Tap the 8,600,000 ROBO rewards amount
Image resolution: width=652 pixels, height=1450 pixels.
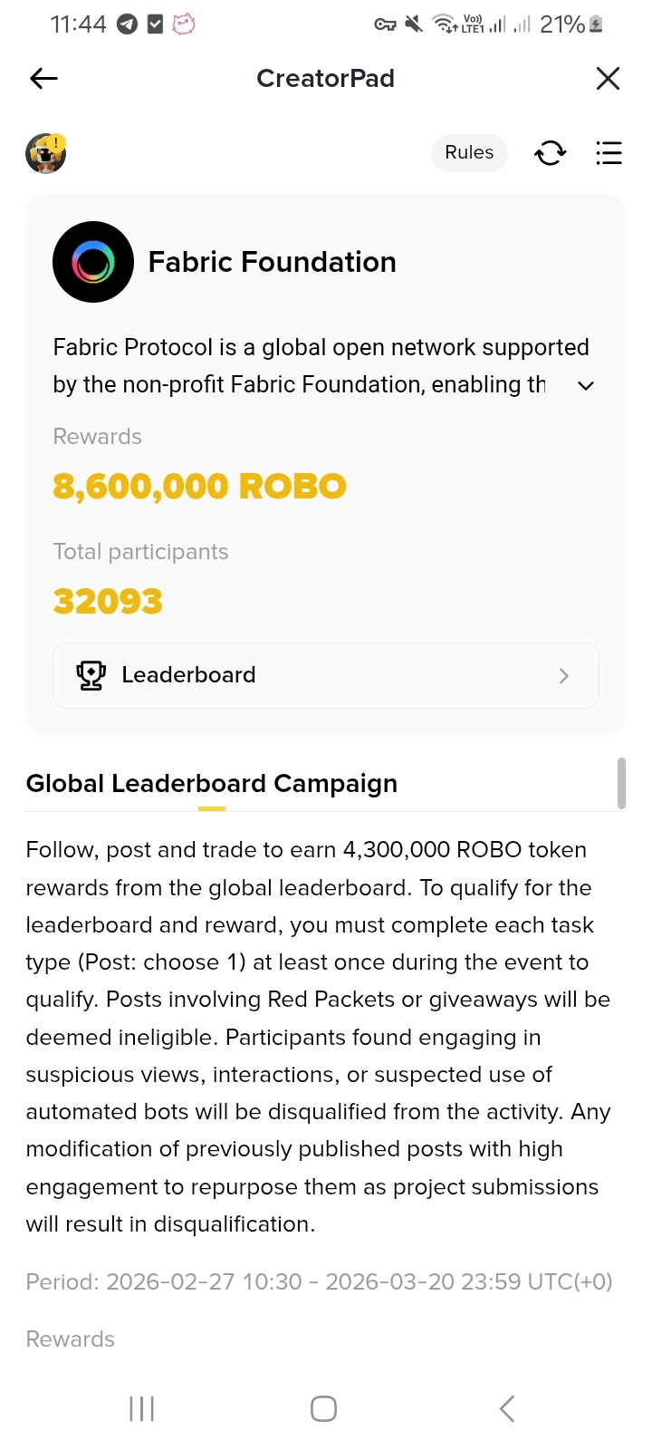[199, 487]
